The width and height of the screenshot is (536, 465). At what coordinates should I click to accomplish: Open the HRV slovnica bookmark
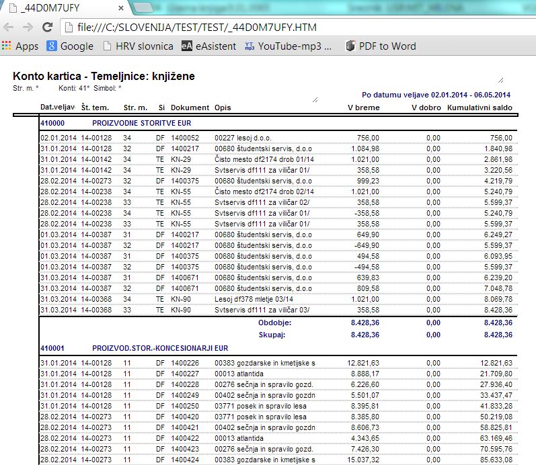pos(139,46)
